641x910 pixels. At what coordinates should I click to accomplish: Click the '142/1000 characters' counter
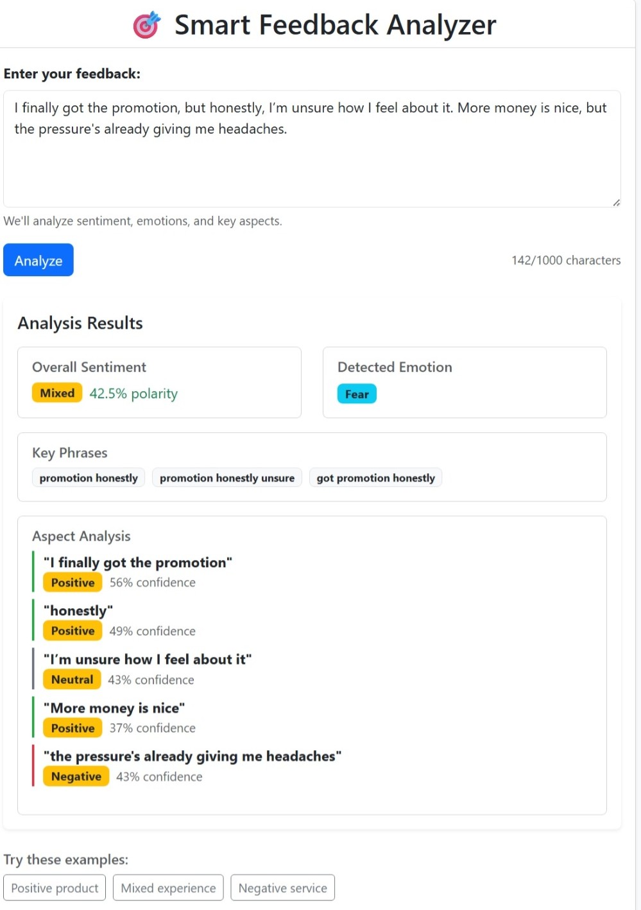pos(565,260)
